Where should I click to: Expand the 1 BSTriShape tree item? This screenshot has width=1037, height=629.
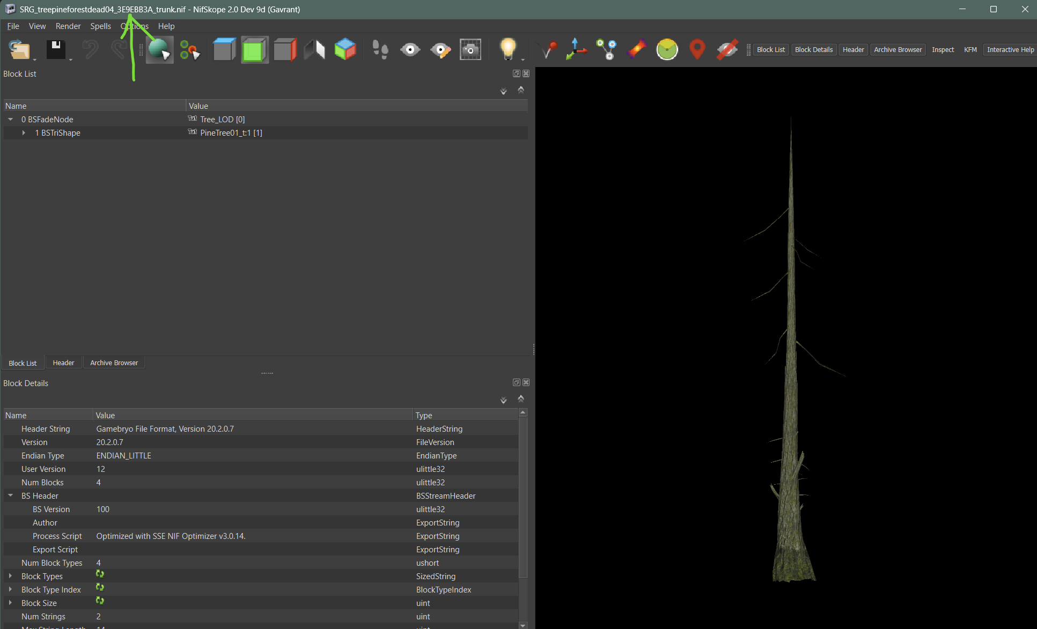(24, 133)
